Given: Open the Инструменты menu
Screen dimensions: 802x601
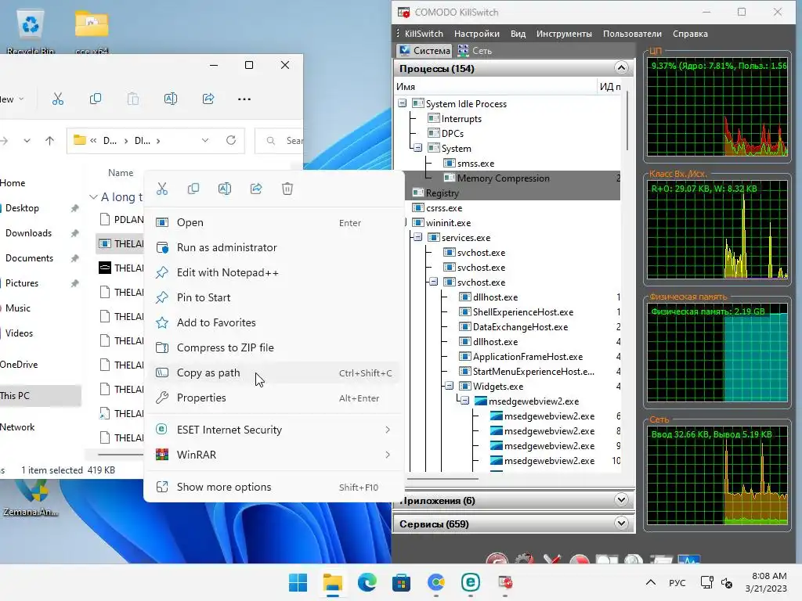Looking at the screenshot, I should click(564, 34).
